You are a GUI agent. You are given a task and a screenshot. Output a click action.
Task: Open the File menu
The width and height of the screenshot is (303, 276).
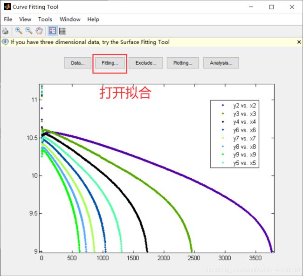[8, 19]
